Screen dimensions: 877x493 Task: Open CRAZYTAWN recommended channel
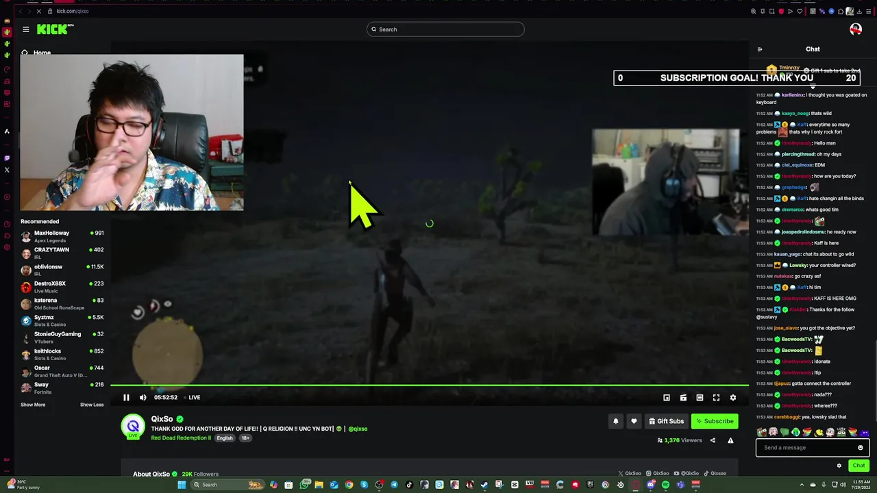62,253
